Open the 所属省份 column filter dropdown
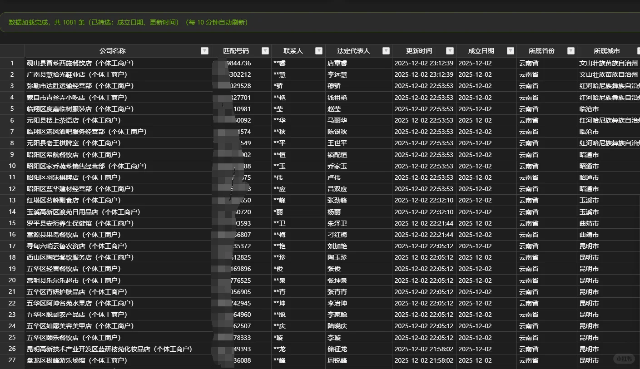Screen dimensions: 640x369 571,51
